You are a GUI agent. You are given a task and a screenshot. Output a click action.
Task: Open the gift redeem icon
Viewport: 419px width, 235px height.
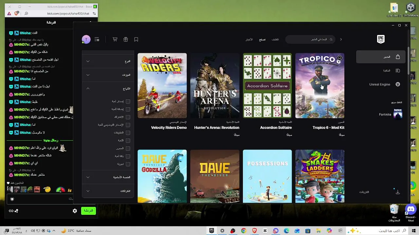(126, 39)
